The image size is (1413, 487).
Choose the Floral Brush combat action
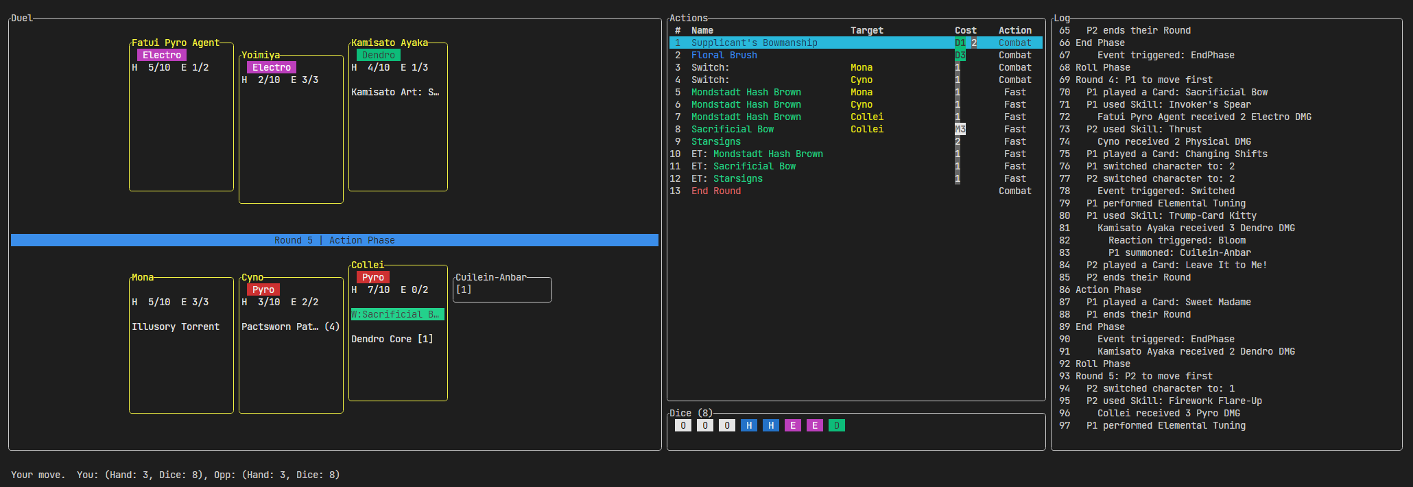click(x=856, y=55)
